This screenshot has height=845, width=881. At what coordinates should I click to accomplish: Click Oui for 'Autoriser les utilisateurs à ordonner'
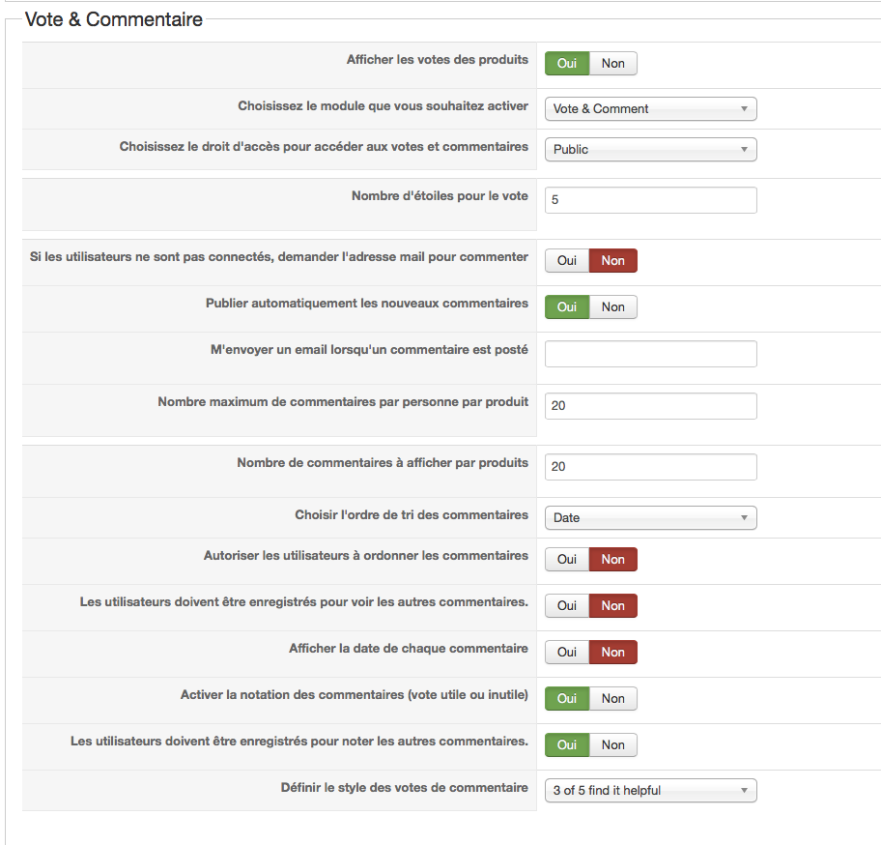567,560
